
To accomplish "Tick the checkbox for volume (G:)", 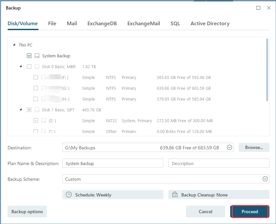I will point(36,88).
